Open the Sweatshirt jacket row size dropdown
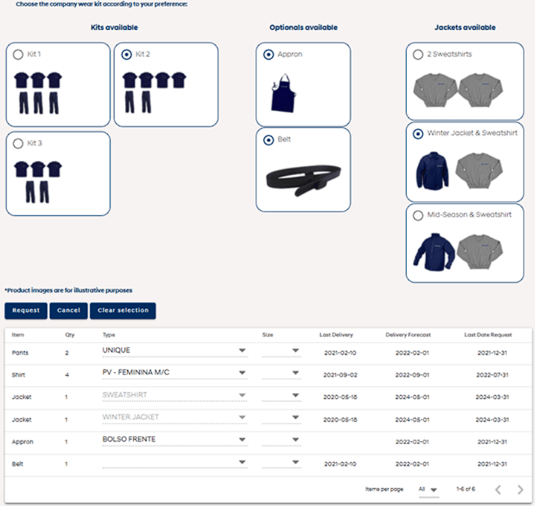 (x=281, y=395)
